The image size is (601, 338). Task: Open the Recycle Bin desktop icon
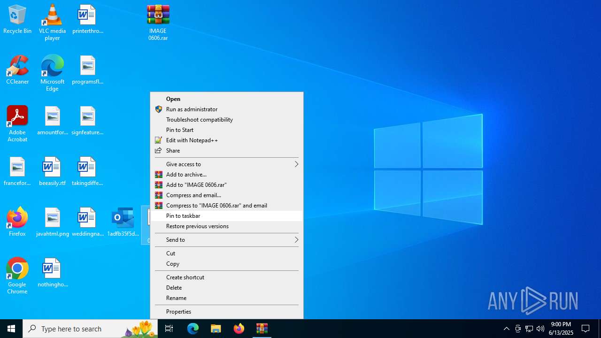[17, 19]
